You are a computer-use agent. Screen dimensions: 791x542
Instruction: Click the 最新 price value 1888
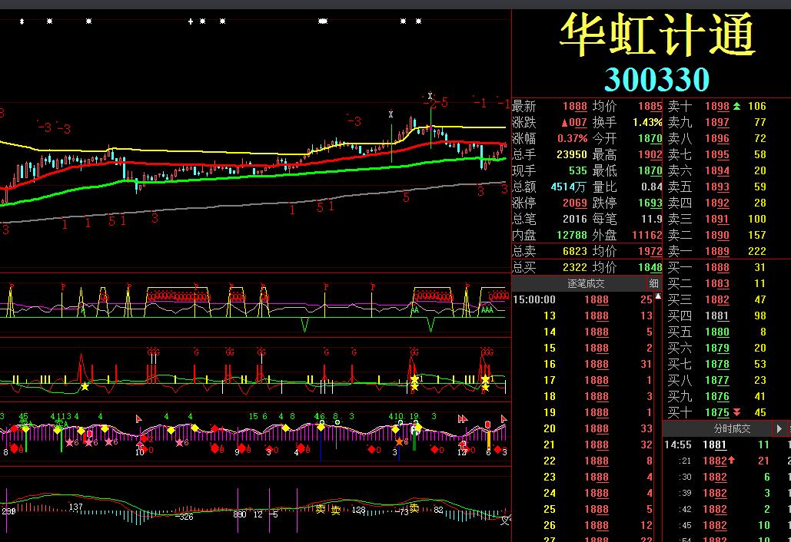coord(574,106)
